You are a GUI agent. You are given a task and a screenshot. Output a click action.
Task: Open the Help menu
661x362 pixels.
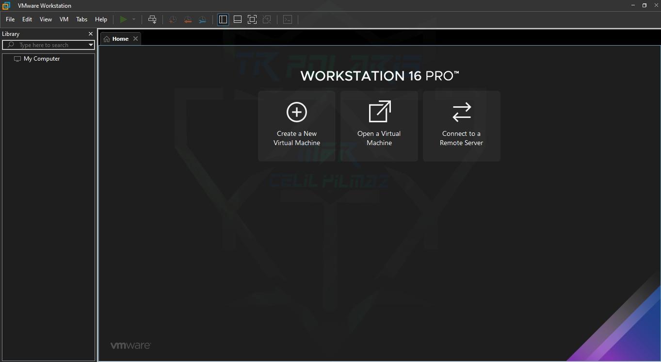click(x=101, y=19)
